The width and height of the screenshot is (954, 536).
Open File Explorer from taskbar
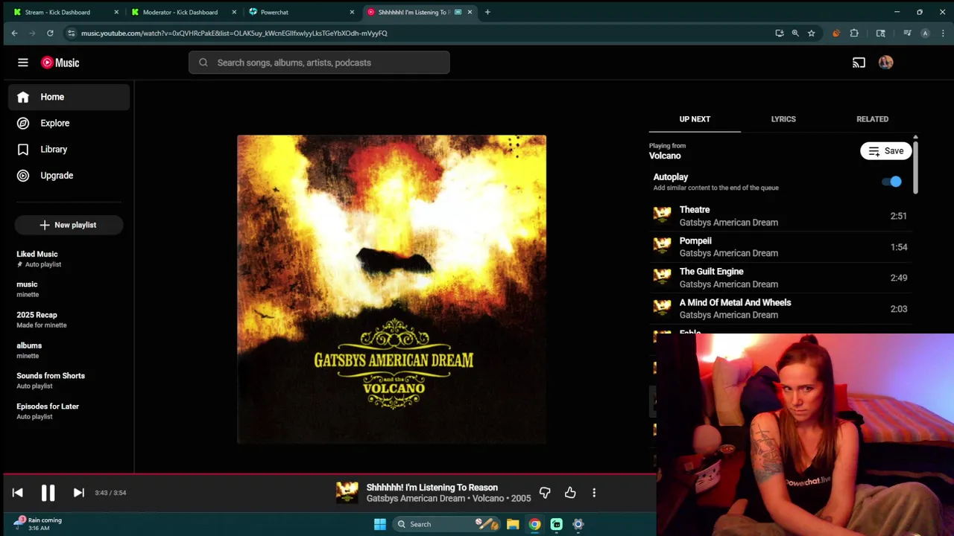513,524
